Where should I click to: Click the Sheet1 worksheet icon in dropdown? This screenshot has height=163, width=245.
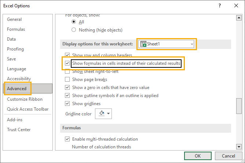pyautogui.click(x=143, y=44)
